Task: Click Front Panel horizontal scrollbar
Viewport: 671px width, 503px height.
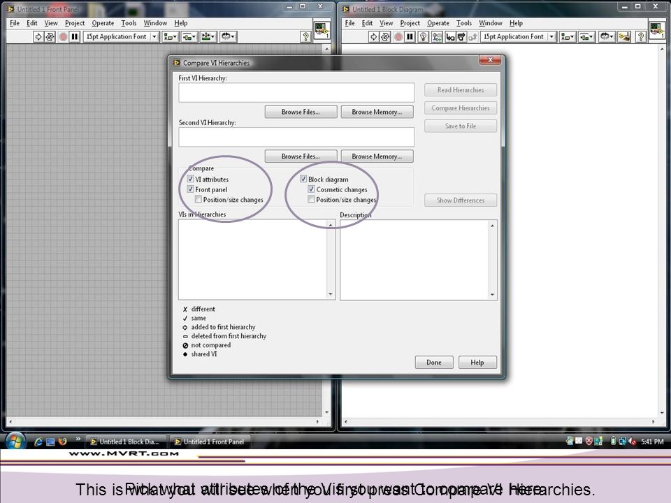Action: click(x=164, y=422)
